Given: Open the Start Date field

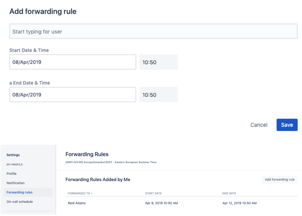Looking at the screenshot, I should [x=72, y=62].
